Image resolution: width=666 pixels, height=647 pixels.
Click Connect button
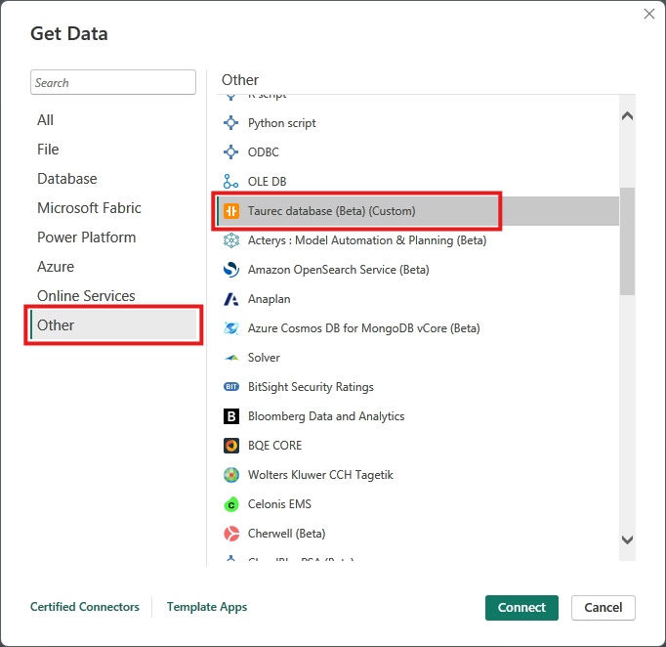(521, 608)
